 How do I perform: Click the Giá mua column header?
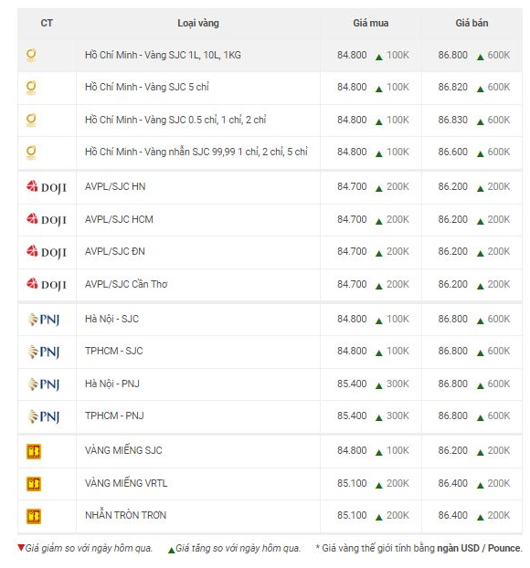coord(370,23)
